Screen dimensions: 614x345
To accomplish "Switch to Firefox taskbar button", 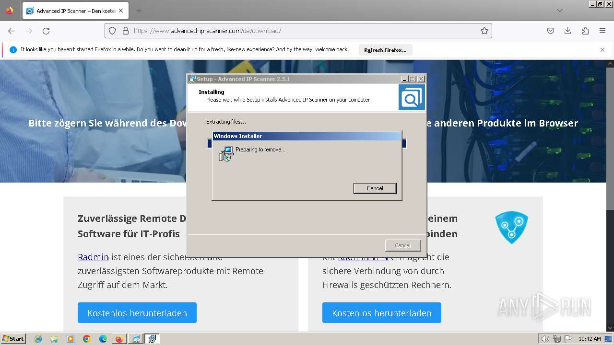I will [119, 339].
